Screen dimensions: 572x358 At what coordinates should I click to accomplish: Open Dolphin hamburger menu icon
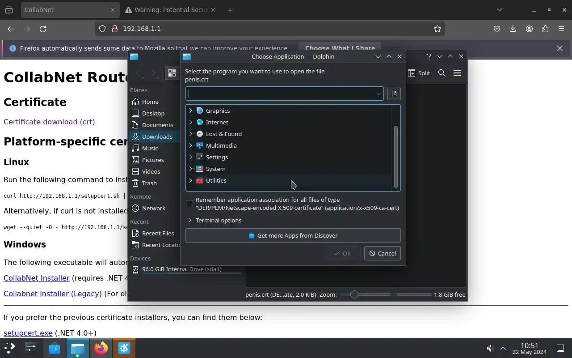pyautogui.click(x=457, y=73)
